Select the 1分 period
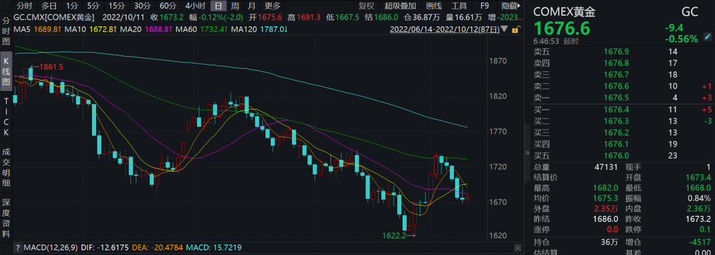The height and width of the screenshot is (255, 715). pyautogui.click(x=71, y=6)
